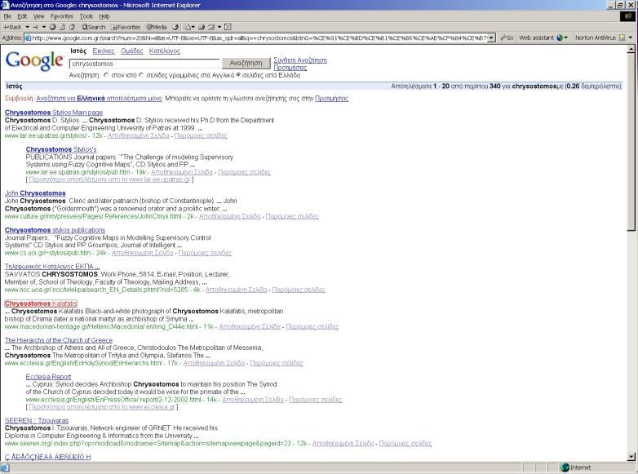
Task: Open the address bar URL dropdown
Action: click(x=491, y=38)
